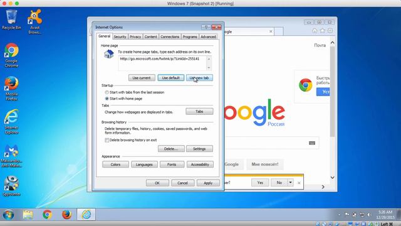Click the Apply button

point(208,183)
